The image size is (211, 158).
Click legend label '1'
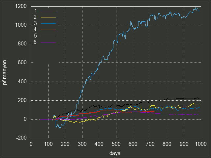pos(36,11)
